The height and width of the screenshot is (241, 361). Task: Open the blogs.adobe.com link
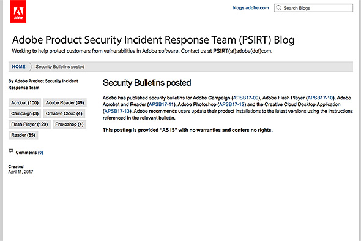(250, 7)
